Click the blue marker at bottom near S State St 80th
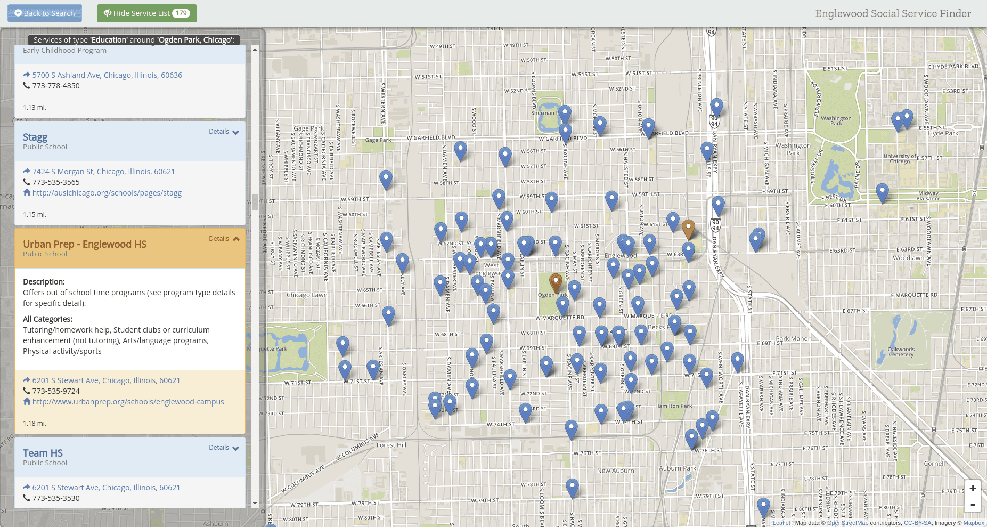Screen dimensions: 987x527 (x=763, y=508)
